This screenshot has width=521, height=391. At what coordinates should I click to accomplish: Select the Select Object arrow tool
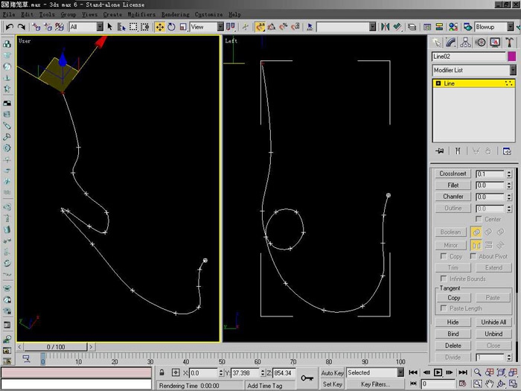point(109,27)
